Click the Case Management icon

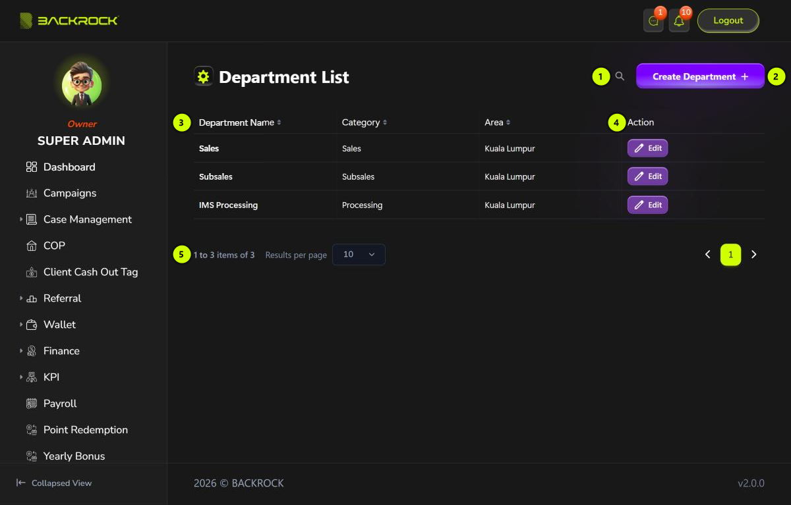click(32, 220)
